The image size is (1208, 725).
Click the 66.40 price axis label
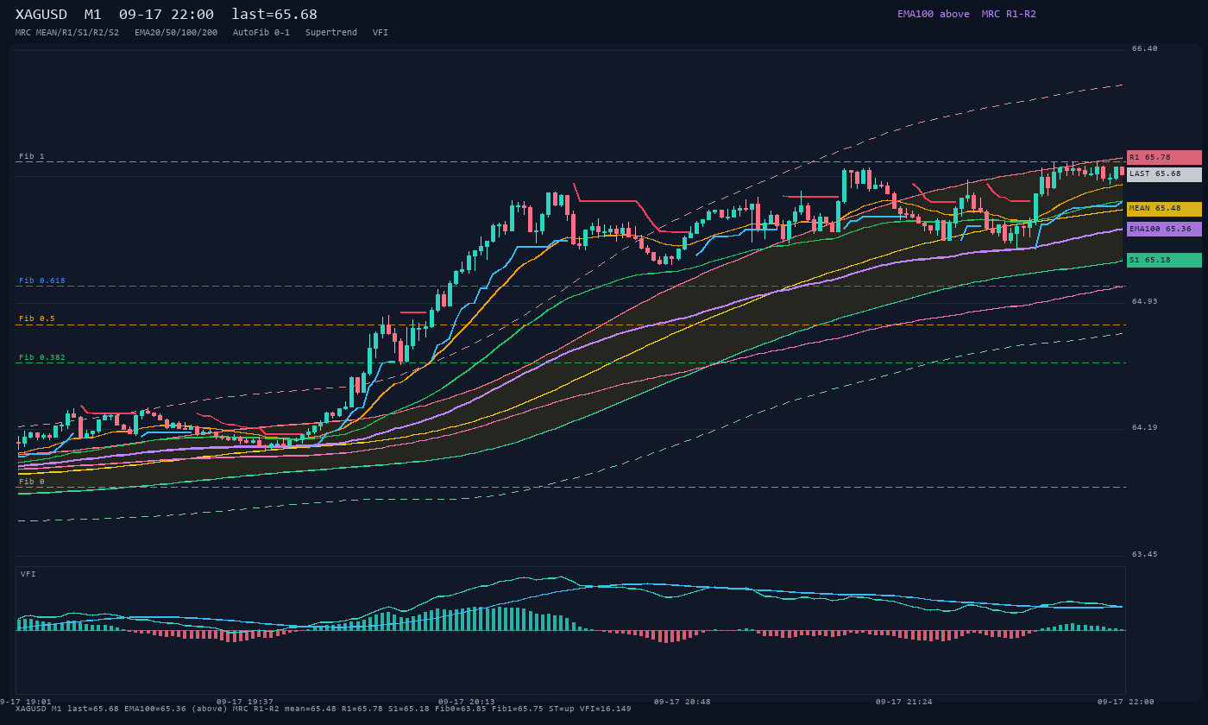tap(1145, 49)
